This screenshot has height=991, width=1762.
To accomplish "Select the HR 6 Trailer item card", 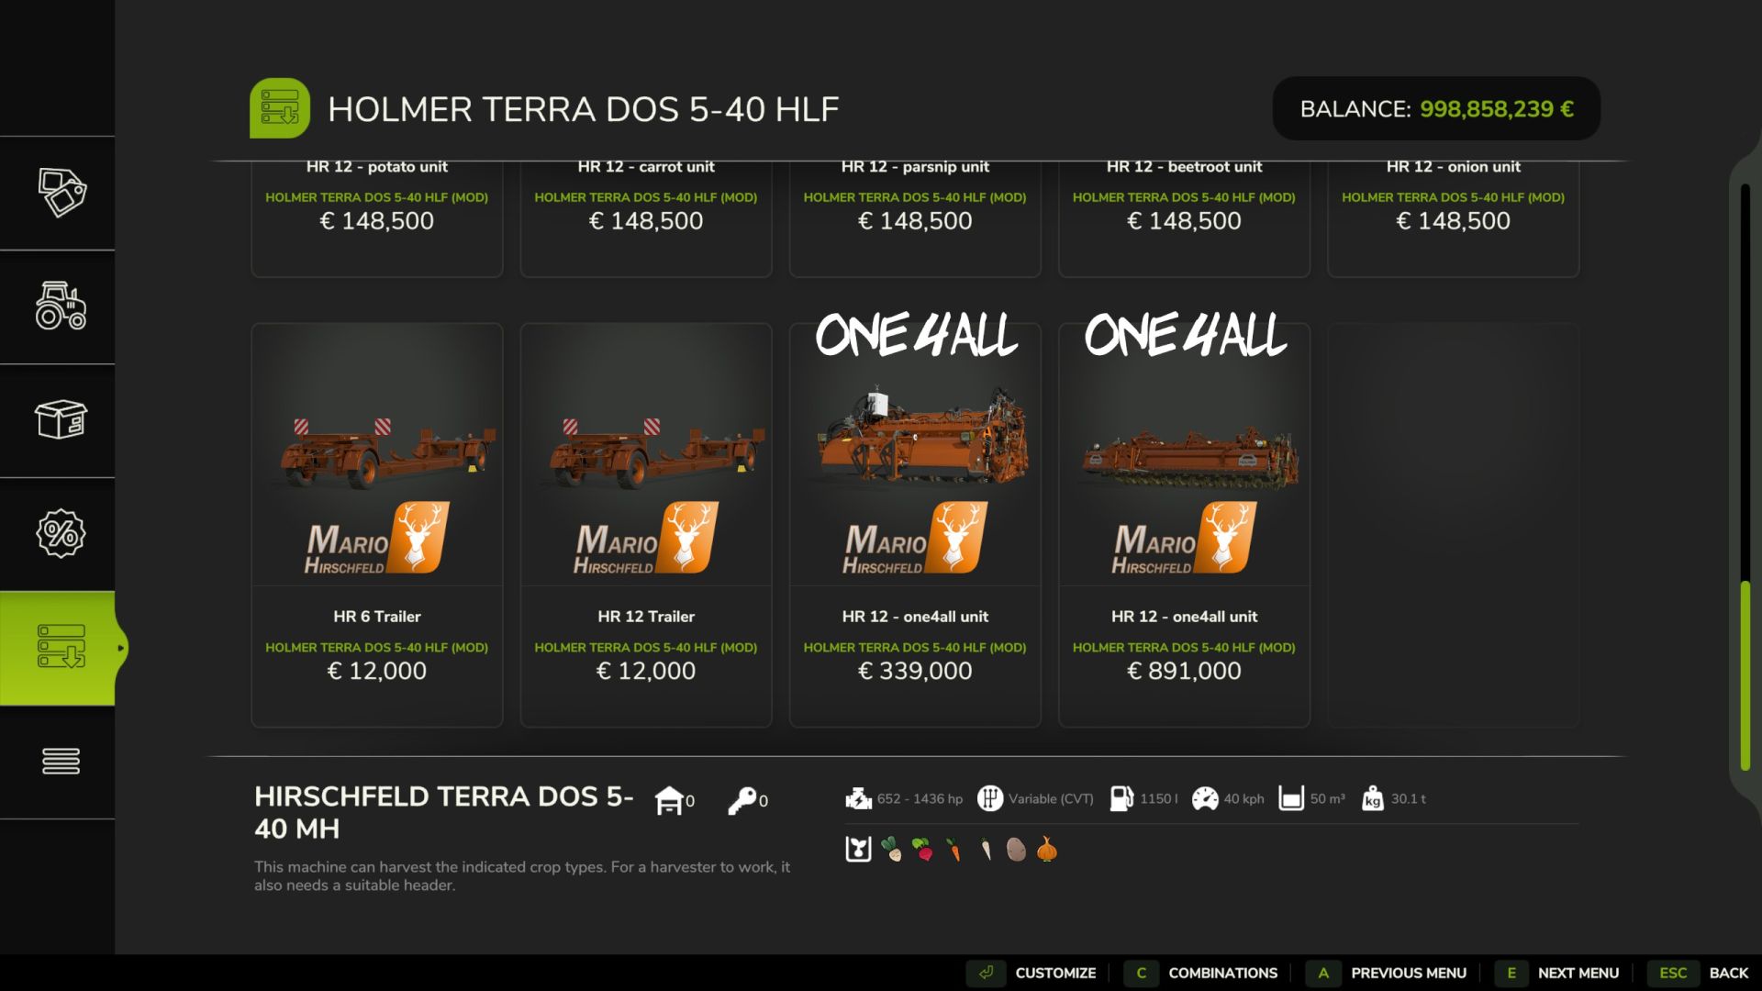I will [377, 525].
